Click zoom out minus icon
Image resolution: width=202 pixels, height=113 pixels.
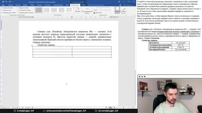[117, 107]
